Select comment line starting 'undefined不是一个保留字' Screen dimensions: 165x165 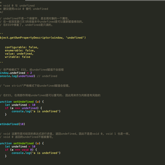pyautogui.click(x=35, y=19)
